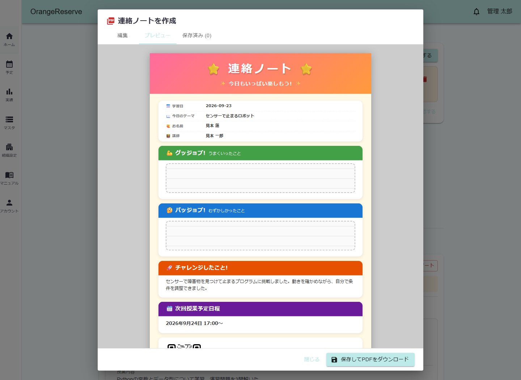Screen dimensions: 521x380
Task: Click the red trash icon behind the dialog
Action: [425, 79]
